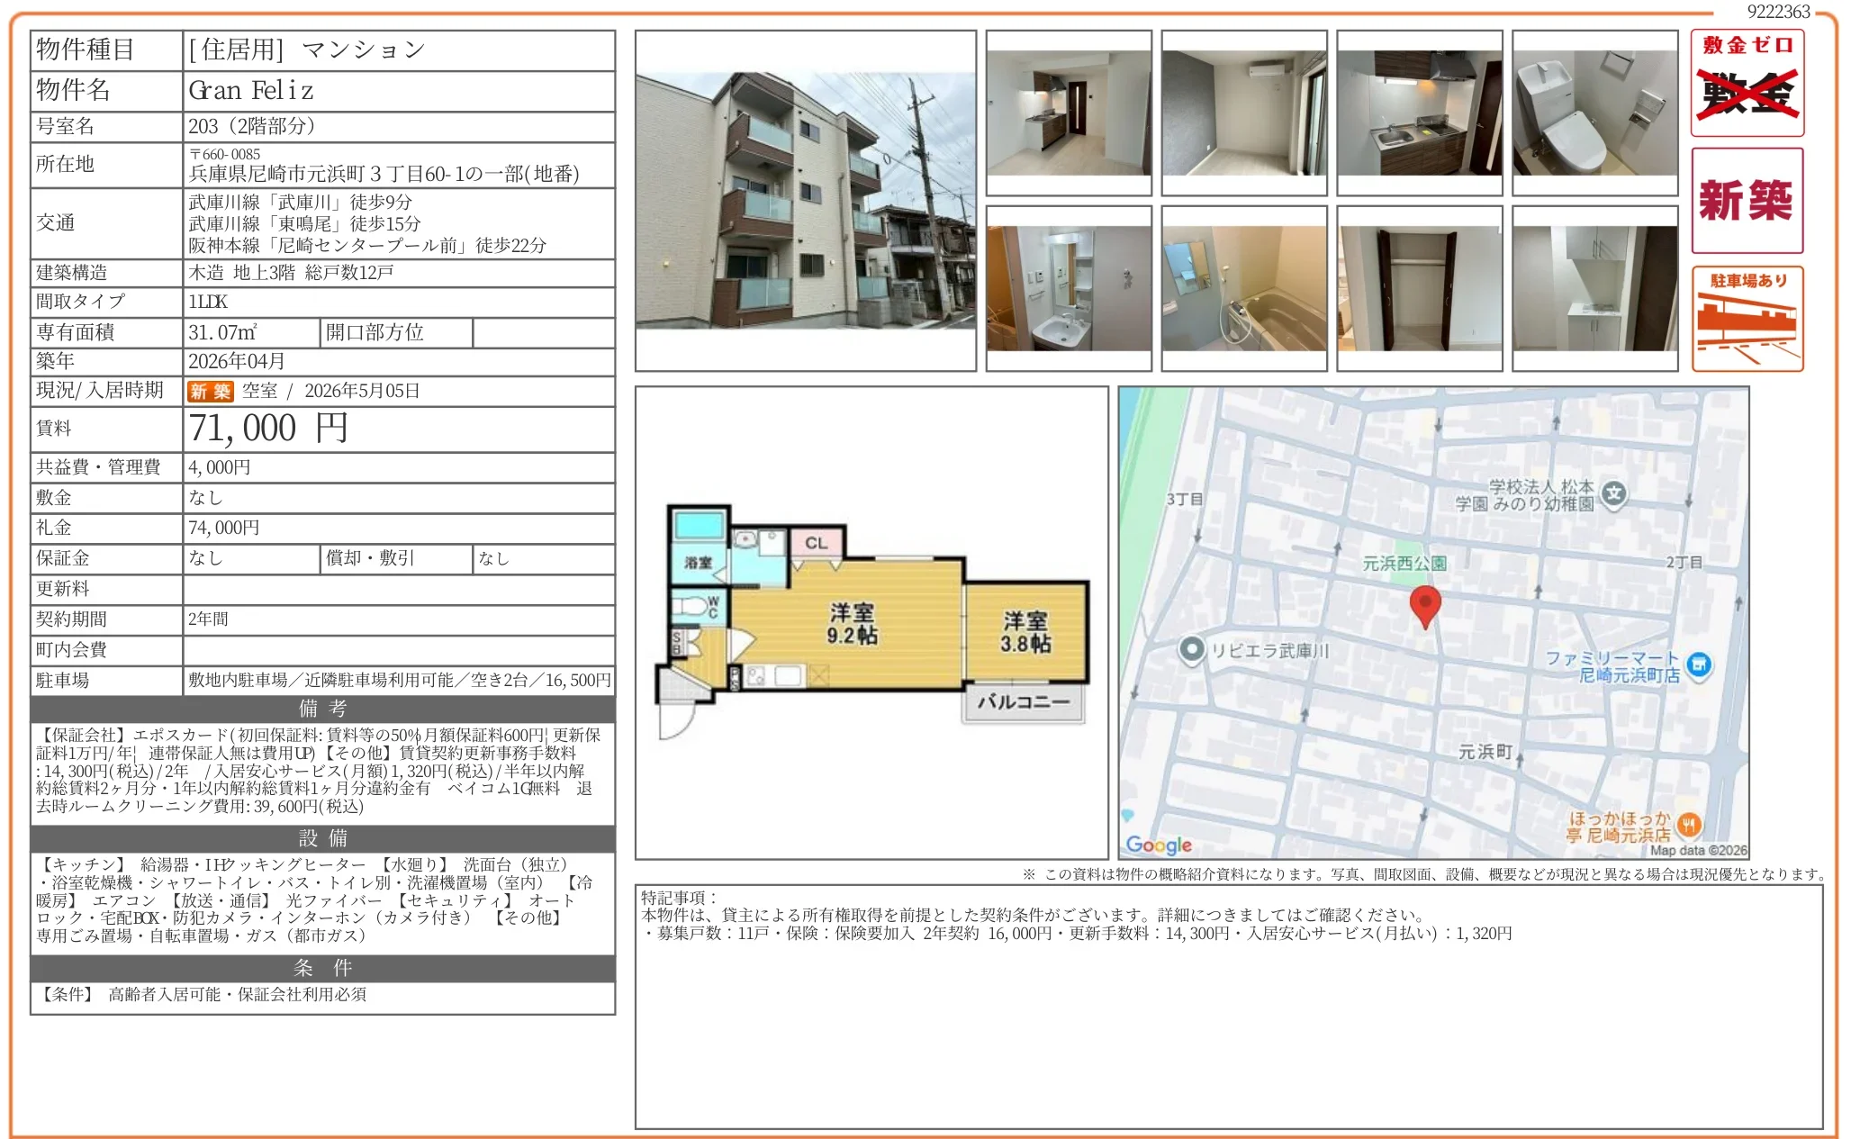Click the 敷金ゼロ badge icon
Viewport: 1851px width, 1139px height.
1747,83
